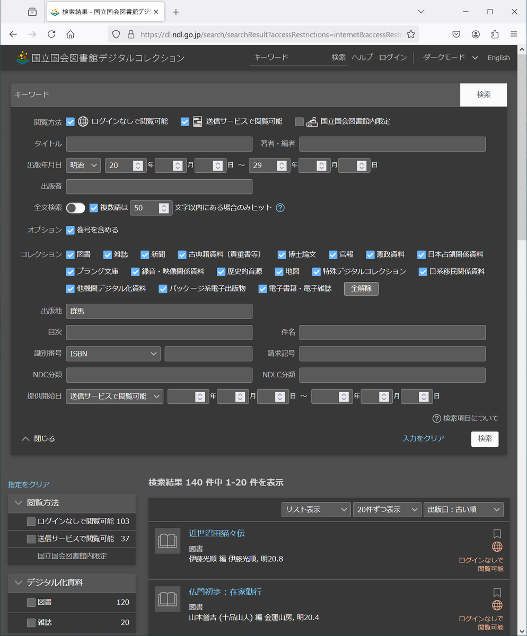Collapse the デジタル化資料 filter section
This screenshot has height=636, width=527.
point(72,582)
